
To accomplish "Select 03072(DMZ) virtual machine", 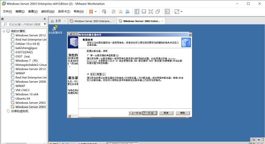I will click(x=24, y=52).
